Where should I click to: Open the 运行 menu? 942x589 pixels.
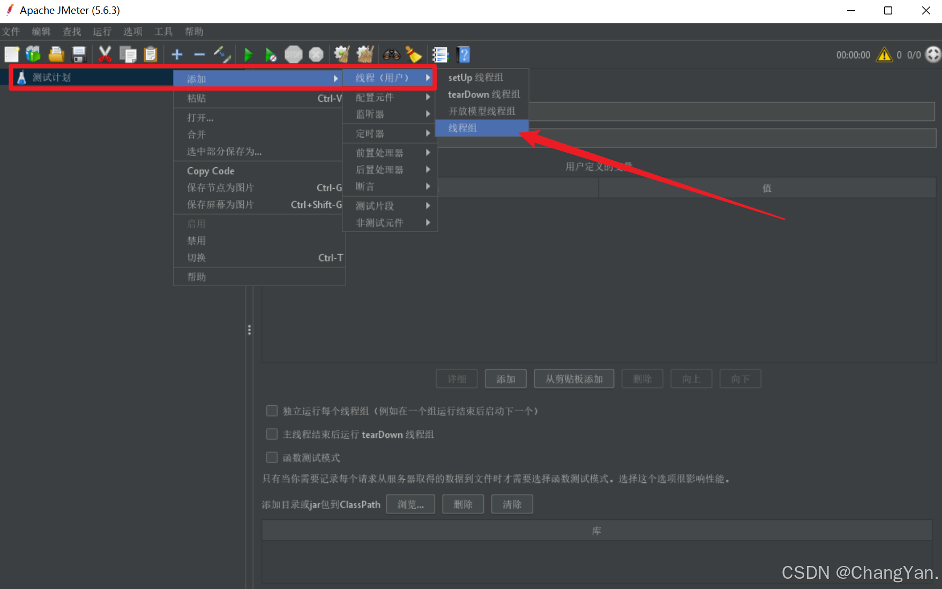(x=102, y=32)
